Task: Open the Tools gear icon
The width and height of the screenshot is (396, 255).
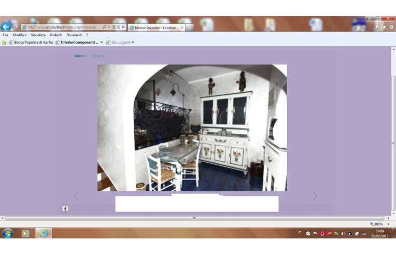Action: point(391,27)
